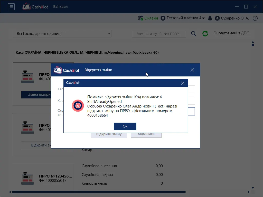Click the 0,00 value beside Службова видача
263x197 pixels.
pos(159,175)
